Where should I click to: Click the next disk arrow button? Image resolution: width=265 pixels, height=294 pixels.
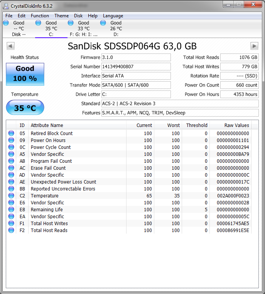[254, 46]
